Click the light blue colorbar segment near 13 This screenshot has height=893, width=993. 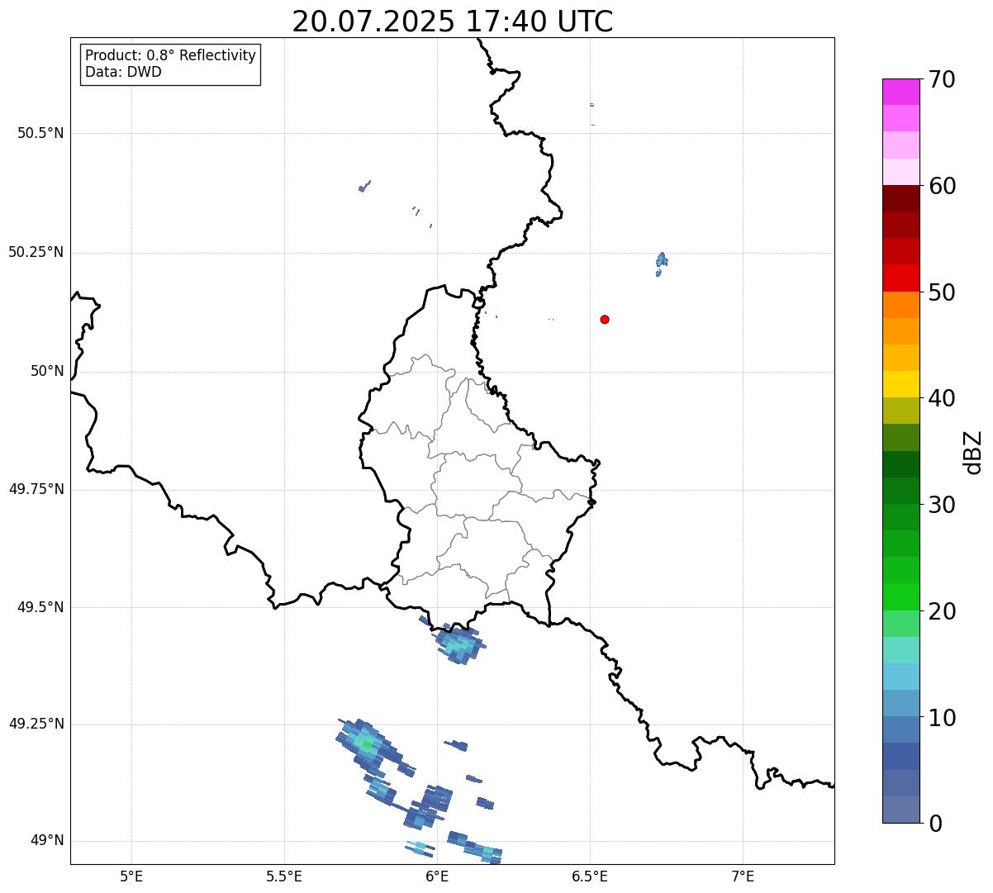(900, 677)
